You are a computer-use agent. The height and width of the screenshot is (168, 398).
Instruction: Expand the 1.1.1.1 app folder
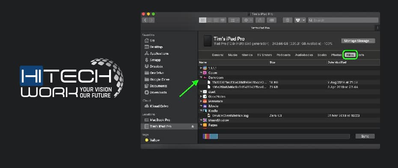point(201,68)
